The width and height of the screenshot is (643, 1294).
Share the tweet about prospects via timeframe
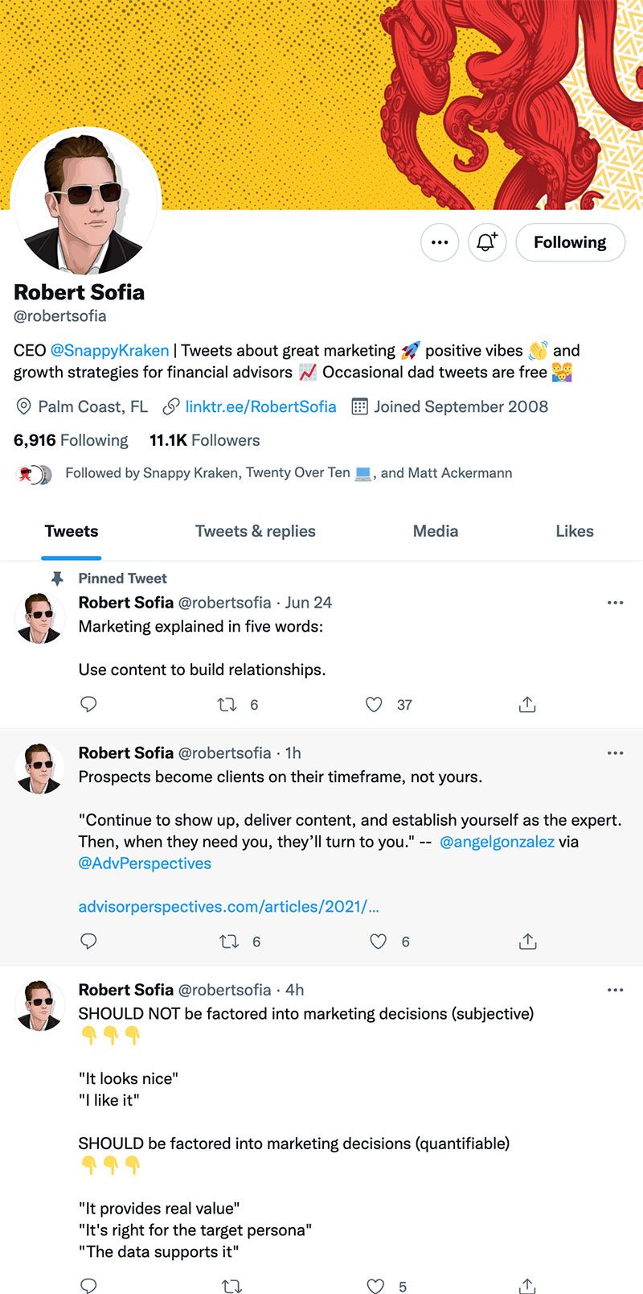tap(526, 941)
